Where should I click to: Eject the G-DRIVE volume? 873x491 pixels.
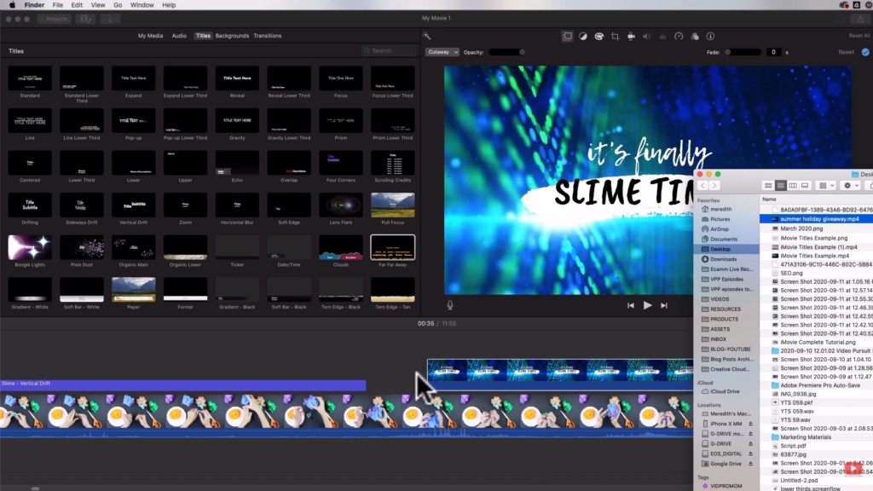tap(750, 443)
